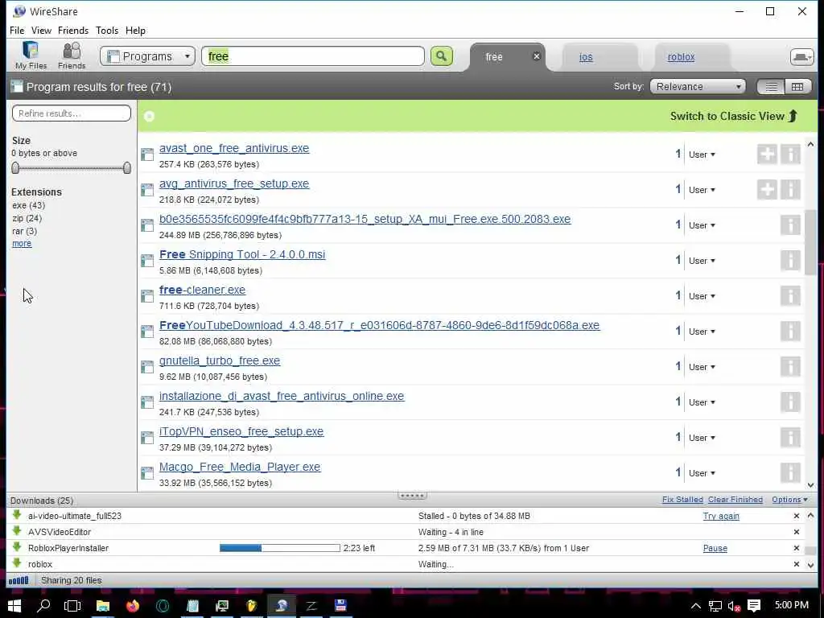This screenshot has height=618, width=824.
Task: Open the Friends toolbar icon
Action: click(x=72, y=56)
